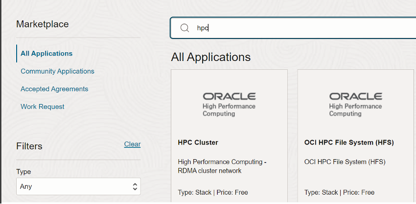Click the Marketplace search field containing hpc
Screen dimensions: 416x204
pyautogui.click(x=293, y=28)
